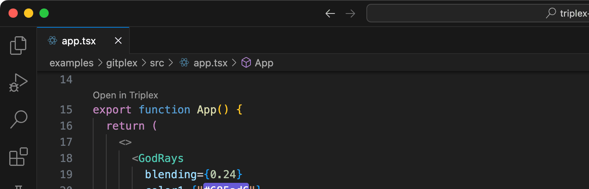Open the Explorer view in activity bar
The height and width of the screenshot is (189, 589).
[18, 45]
